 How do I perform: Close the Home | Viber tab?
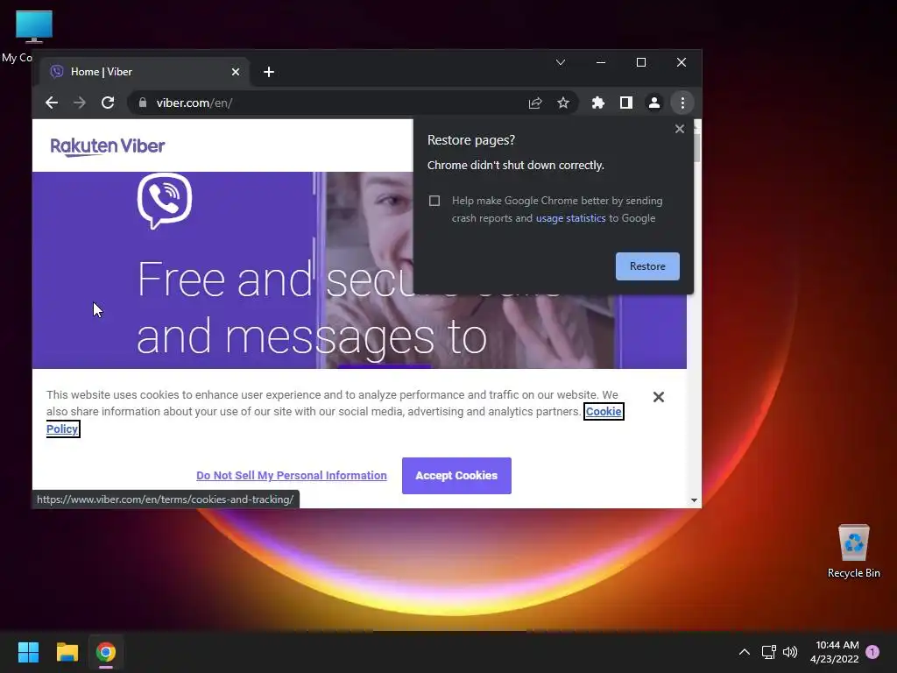[236, 72]
